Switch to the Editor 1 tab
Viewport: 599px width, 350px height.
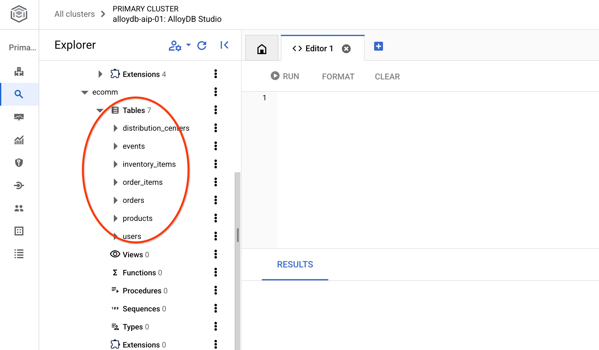tap(312, 48)
